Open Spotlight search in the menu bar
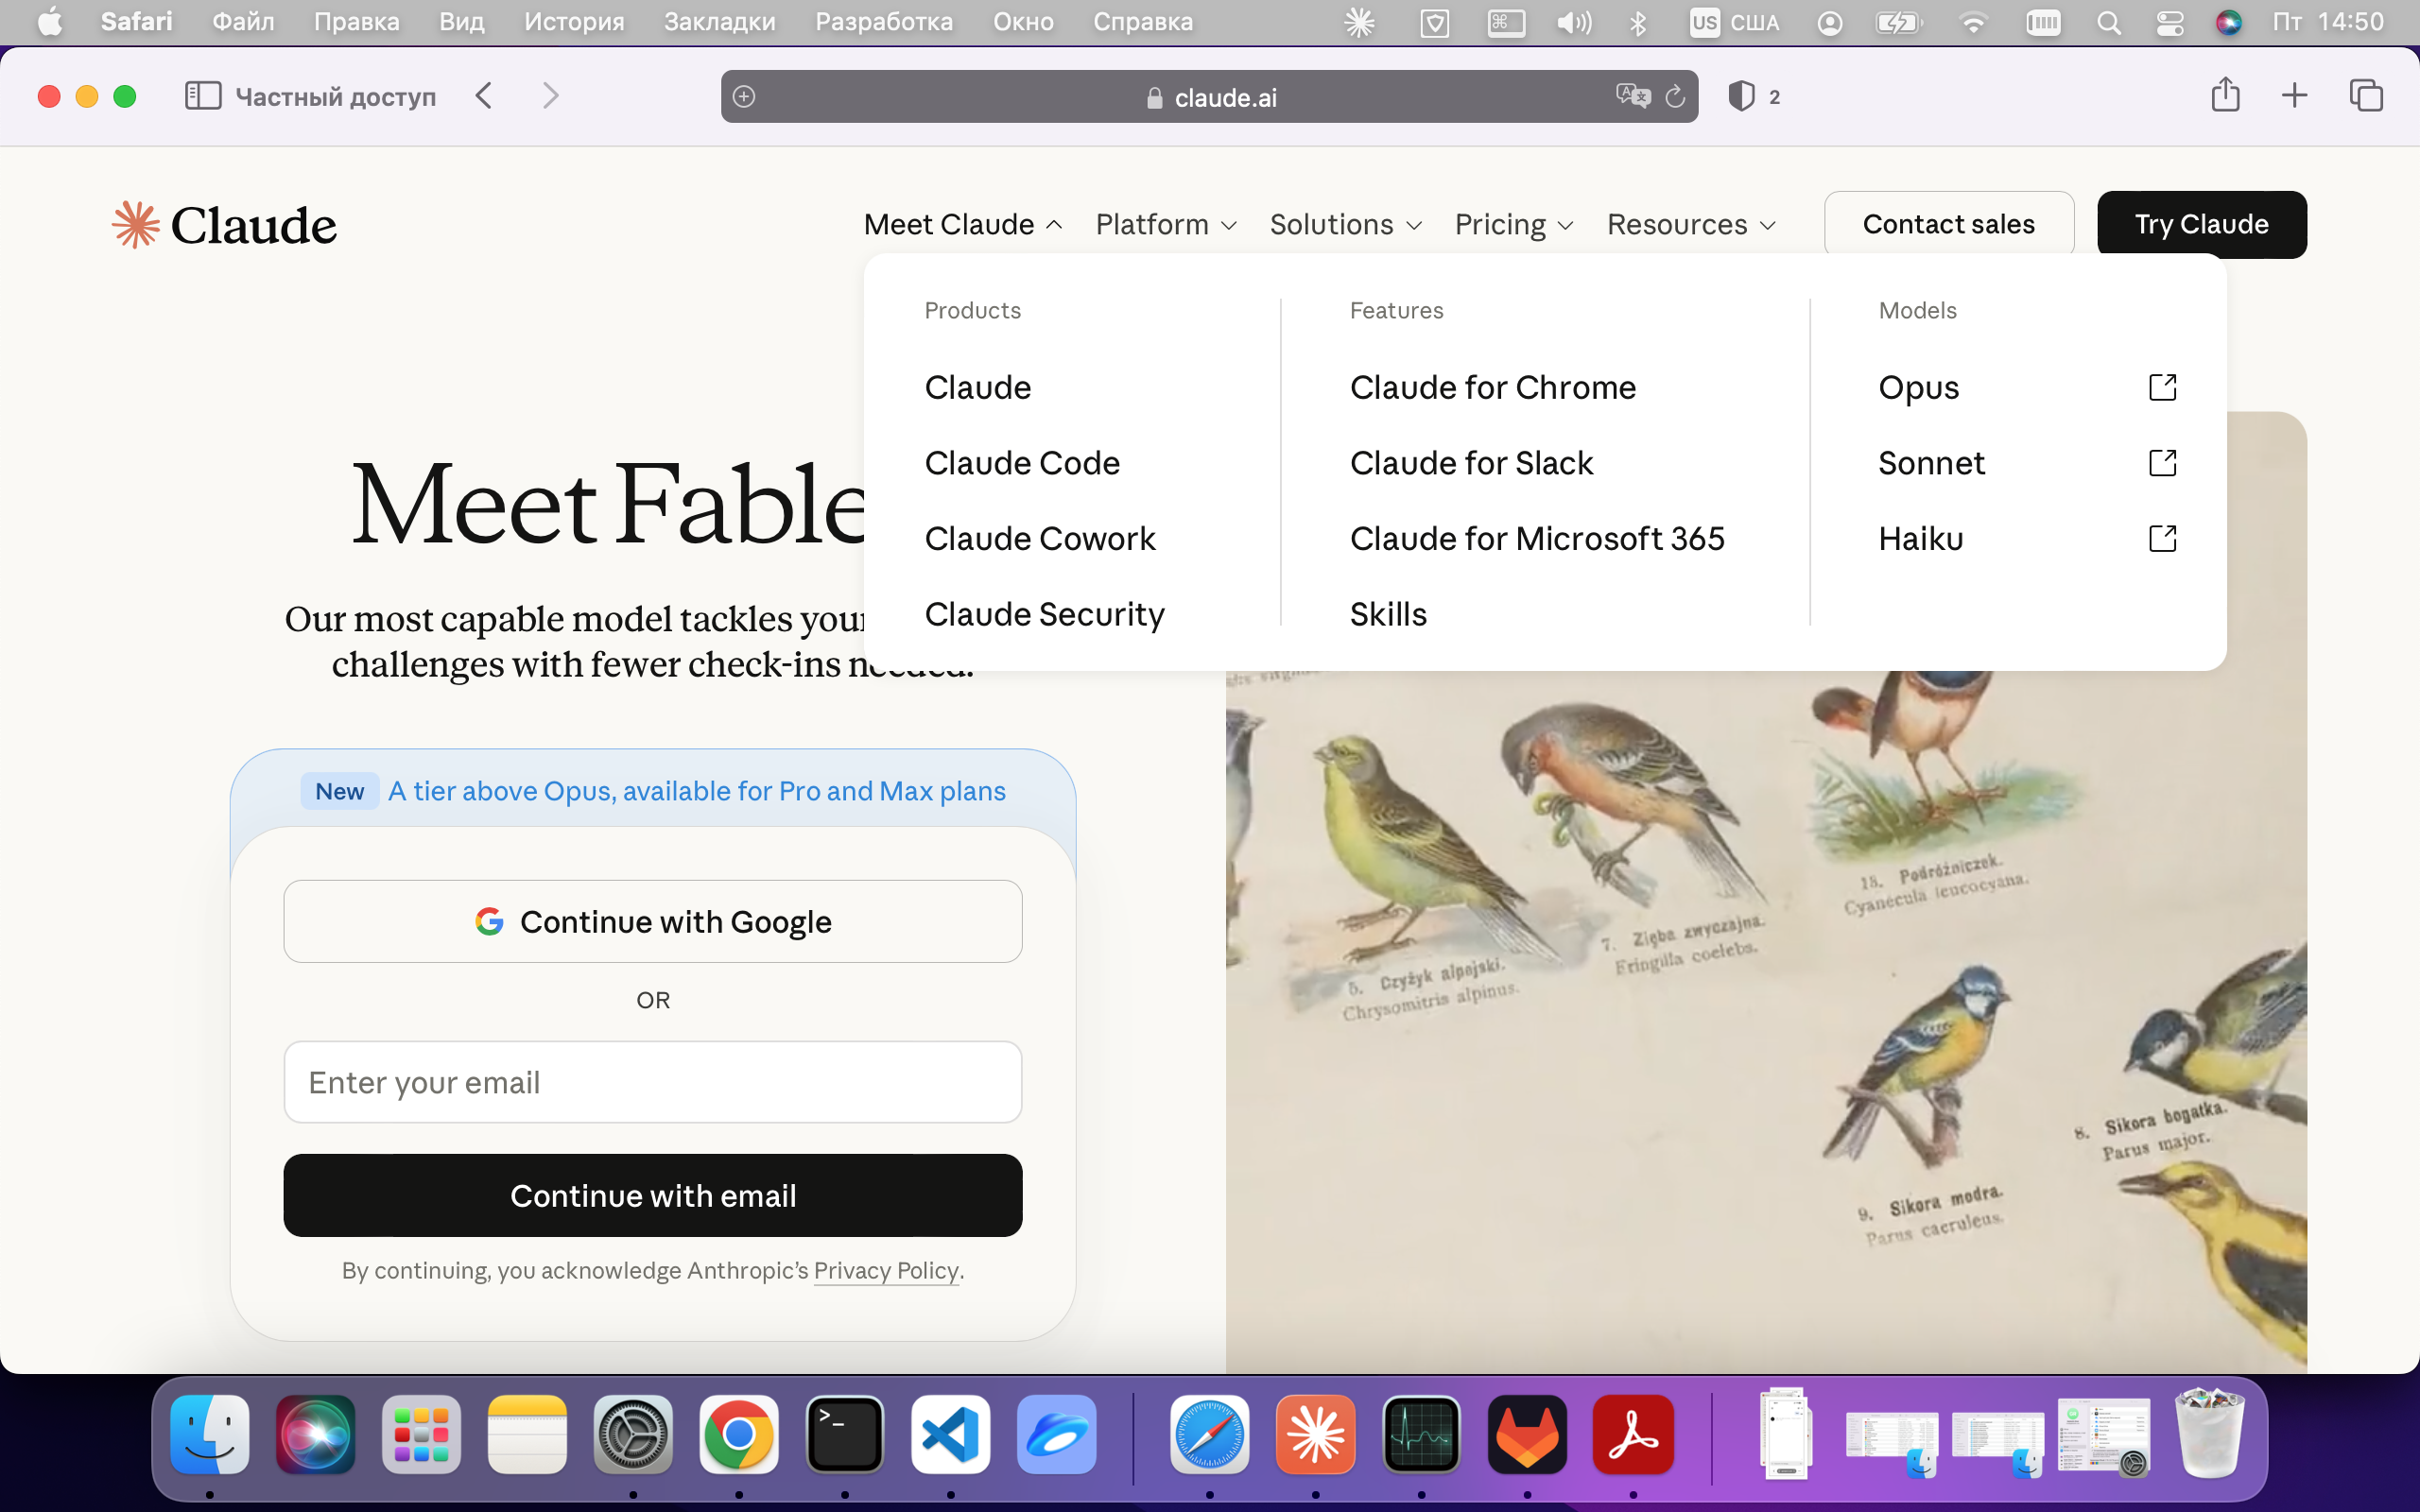Viewport: 2420px width, 1512px height. coord(2108,22)
